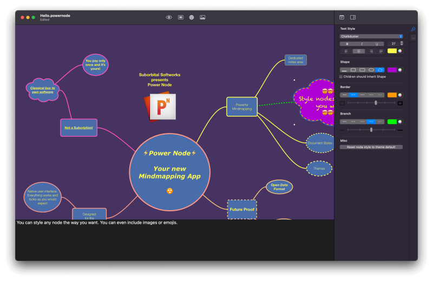Click the font size stepper arrows

pos(402,44)
